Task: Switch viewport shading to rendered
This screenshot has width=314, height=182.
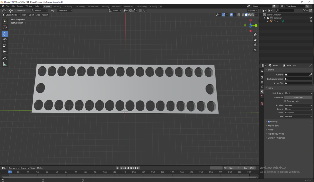Action: [x=253, y=15]
